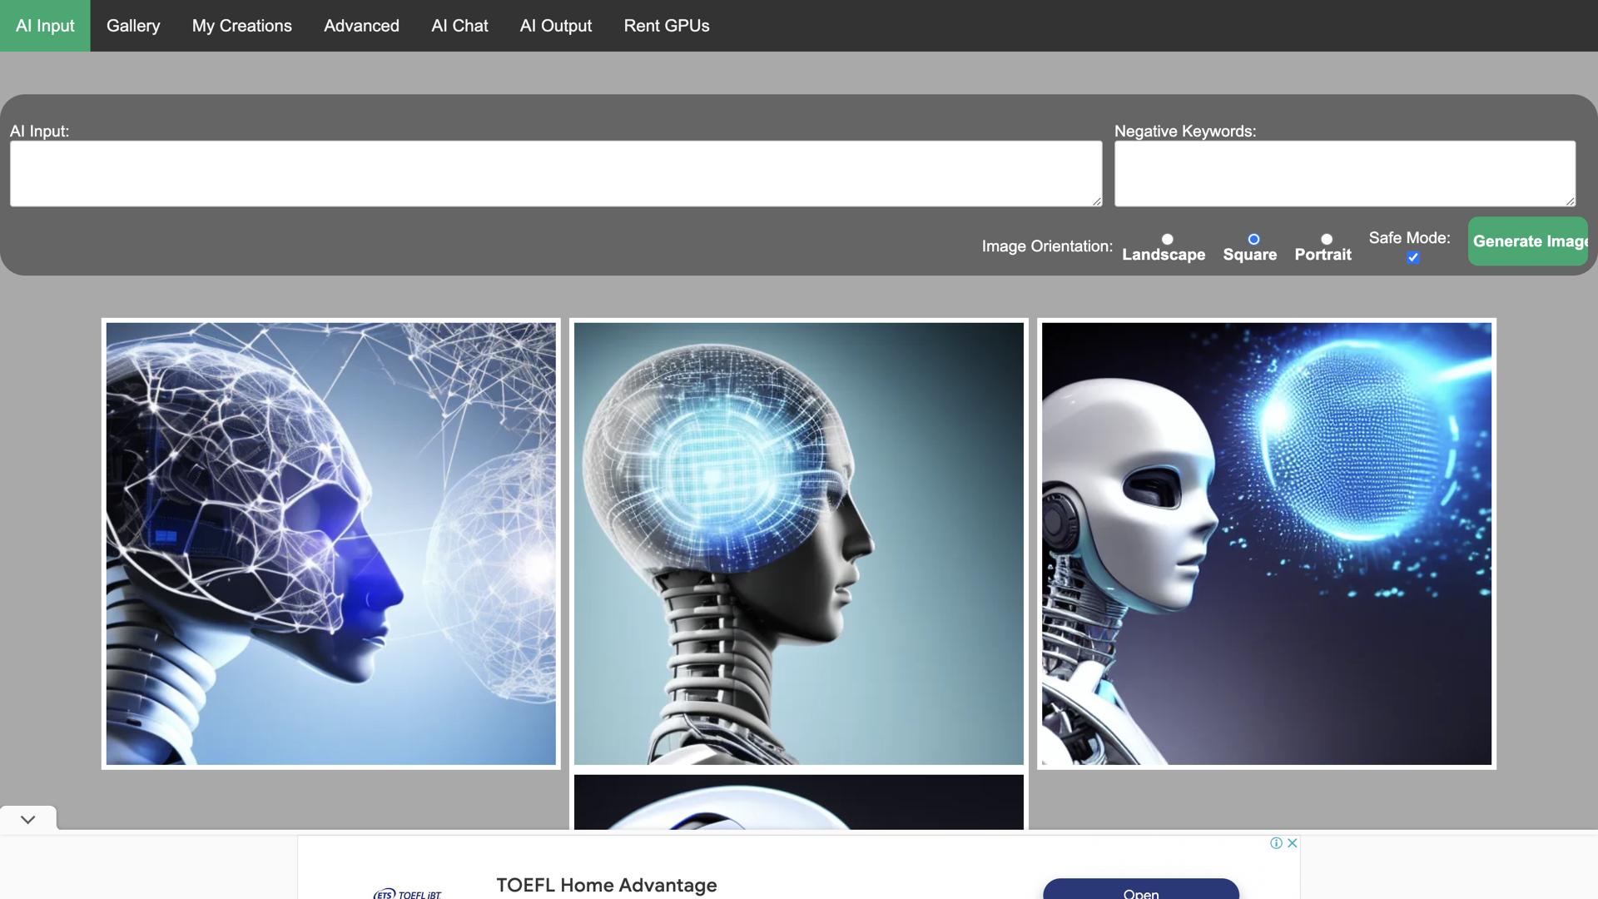Open the AI Chat section
Viewport: 1598px width, 899px height.
[459, 25]
